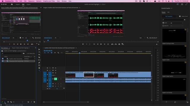Add marker in Program monitor
190x106 pixels.
tap(83, 44)
